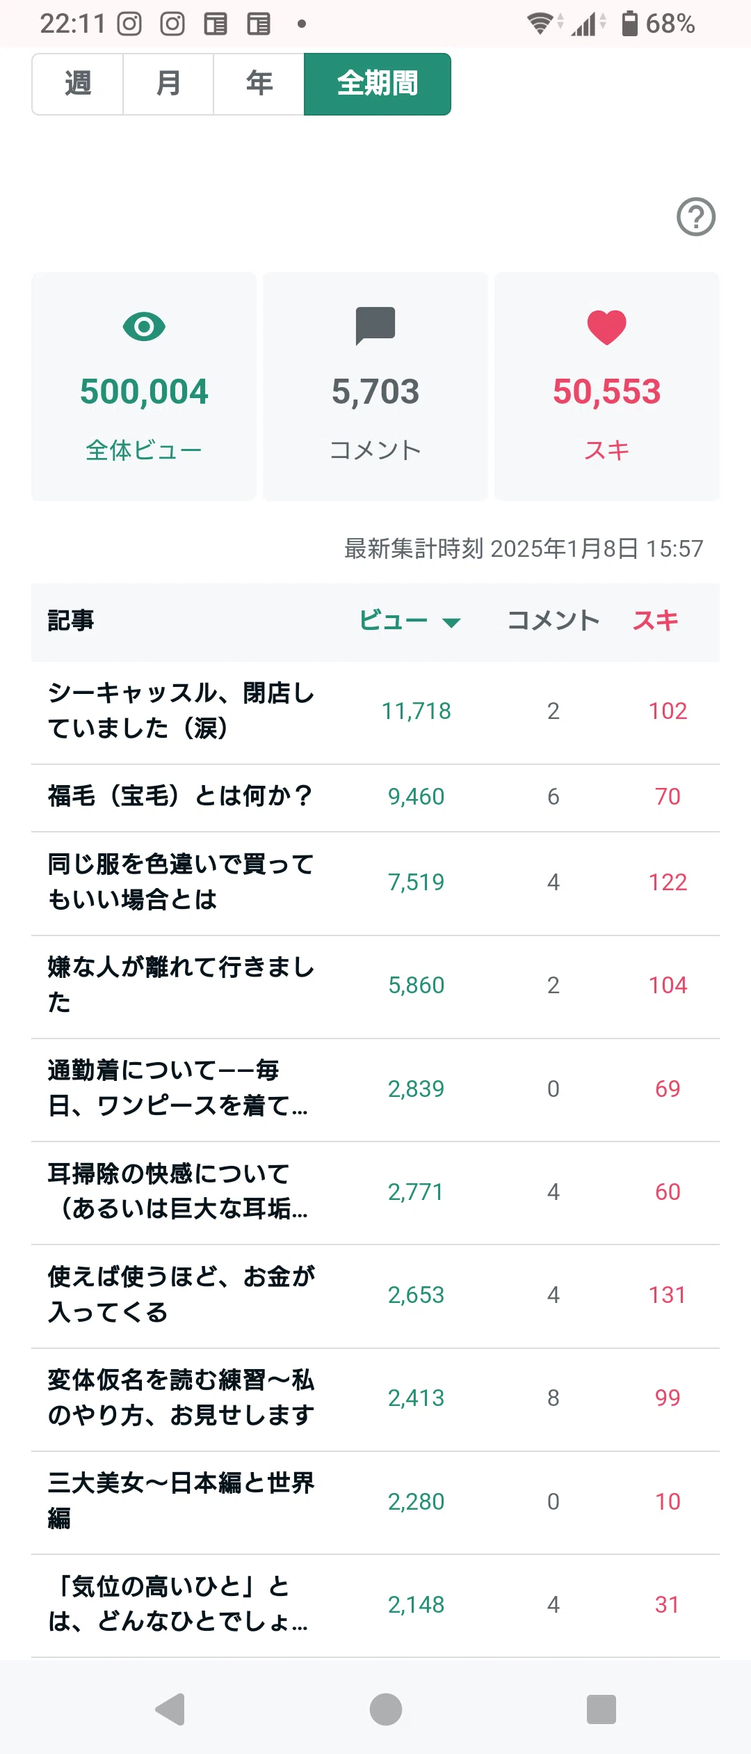Viewport: 751px width, 1754px height.
Task: Tap the help question mark icon
Action: tap(696, 217)
